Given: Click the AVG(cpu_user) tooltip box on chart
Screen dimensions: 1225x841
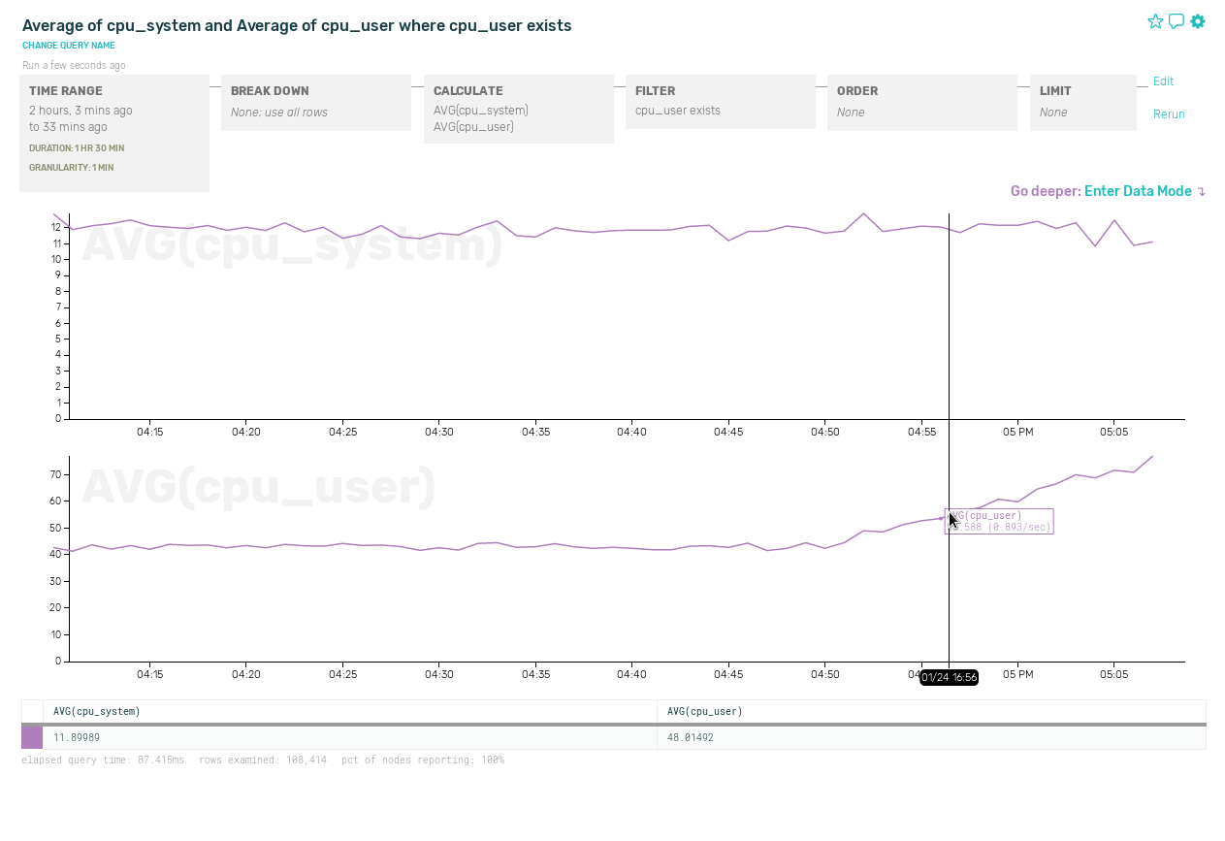Looking at the screenshot, I should click(1001, 522).
